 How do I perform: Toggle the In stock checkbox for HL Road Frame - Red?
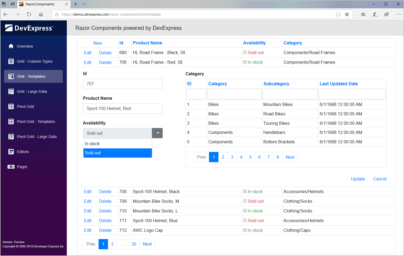(245, 62)
